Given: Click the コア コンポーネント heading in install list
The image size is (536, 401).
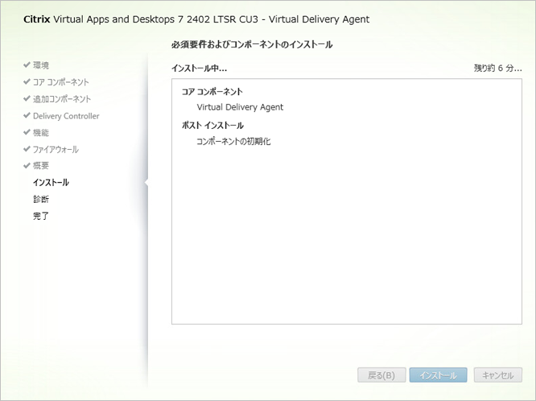Looking at the screenshot, I should [x=212, y=92].
